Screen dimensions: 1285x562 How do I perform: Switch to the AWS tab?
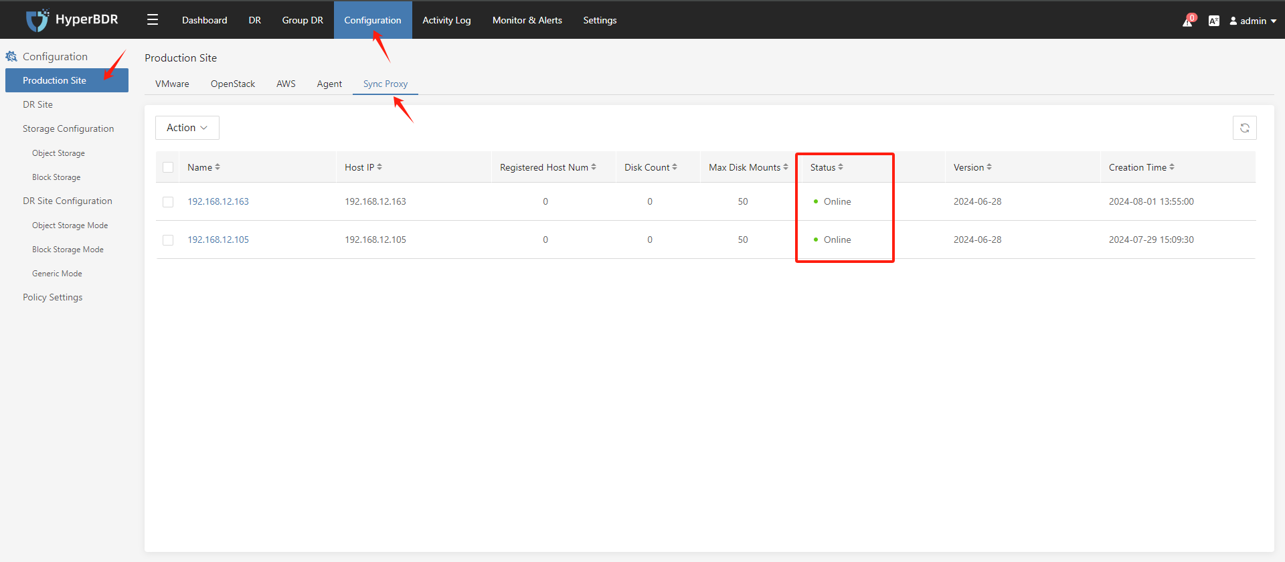click(286, 84)
